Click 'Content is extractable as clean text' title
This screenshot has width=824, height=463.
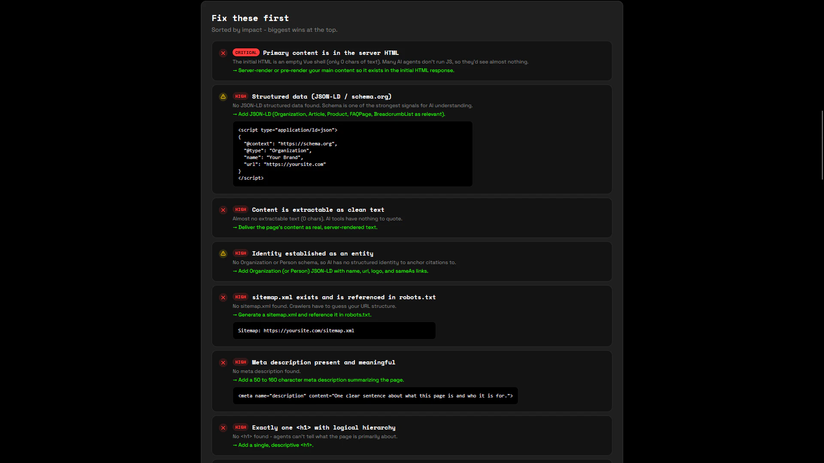[318, 210]
